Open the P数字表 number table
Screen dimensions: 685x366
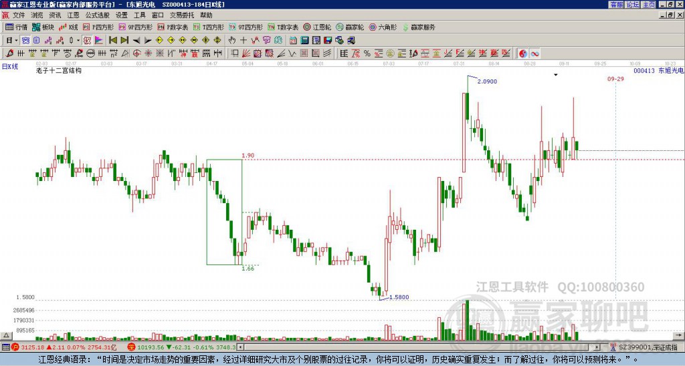click(173, 27)
